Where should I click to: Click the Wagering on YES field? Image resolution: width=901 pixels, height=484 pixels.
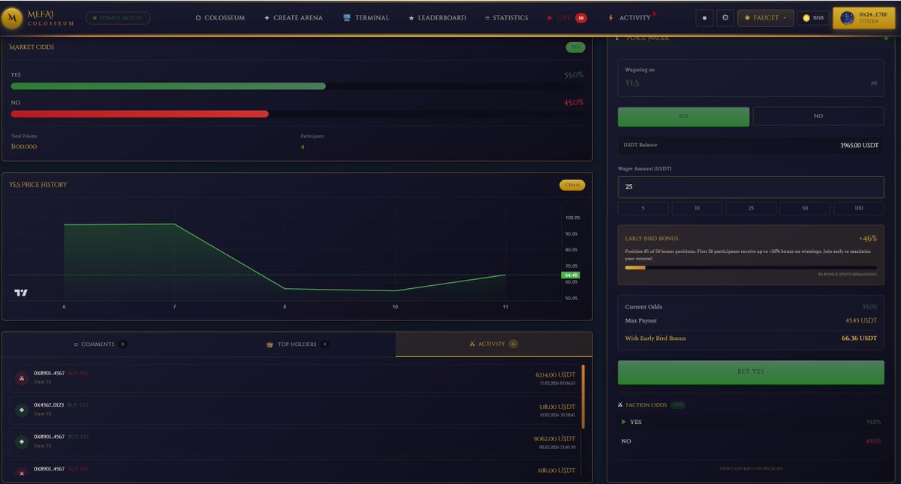[751, 77]
